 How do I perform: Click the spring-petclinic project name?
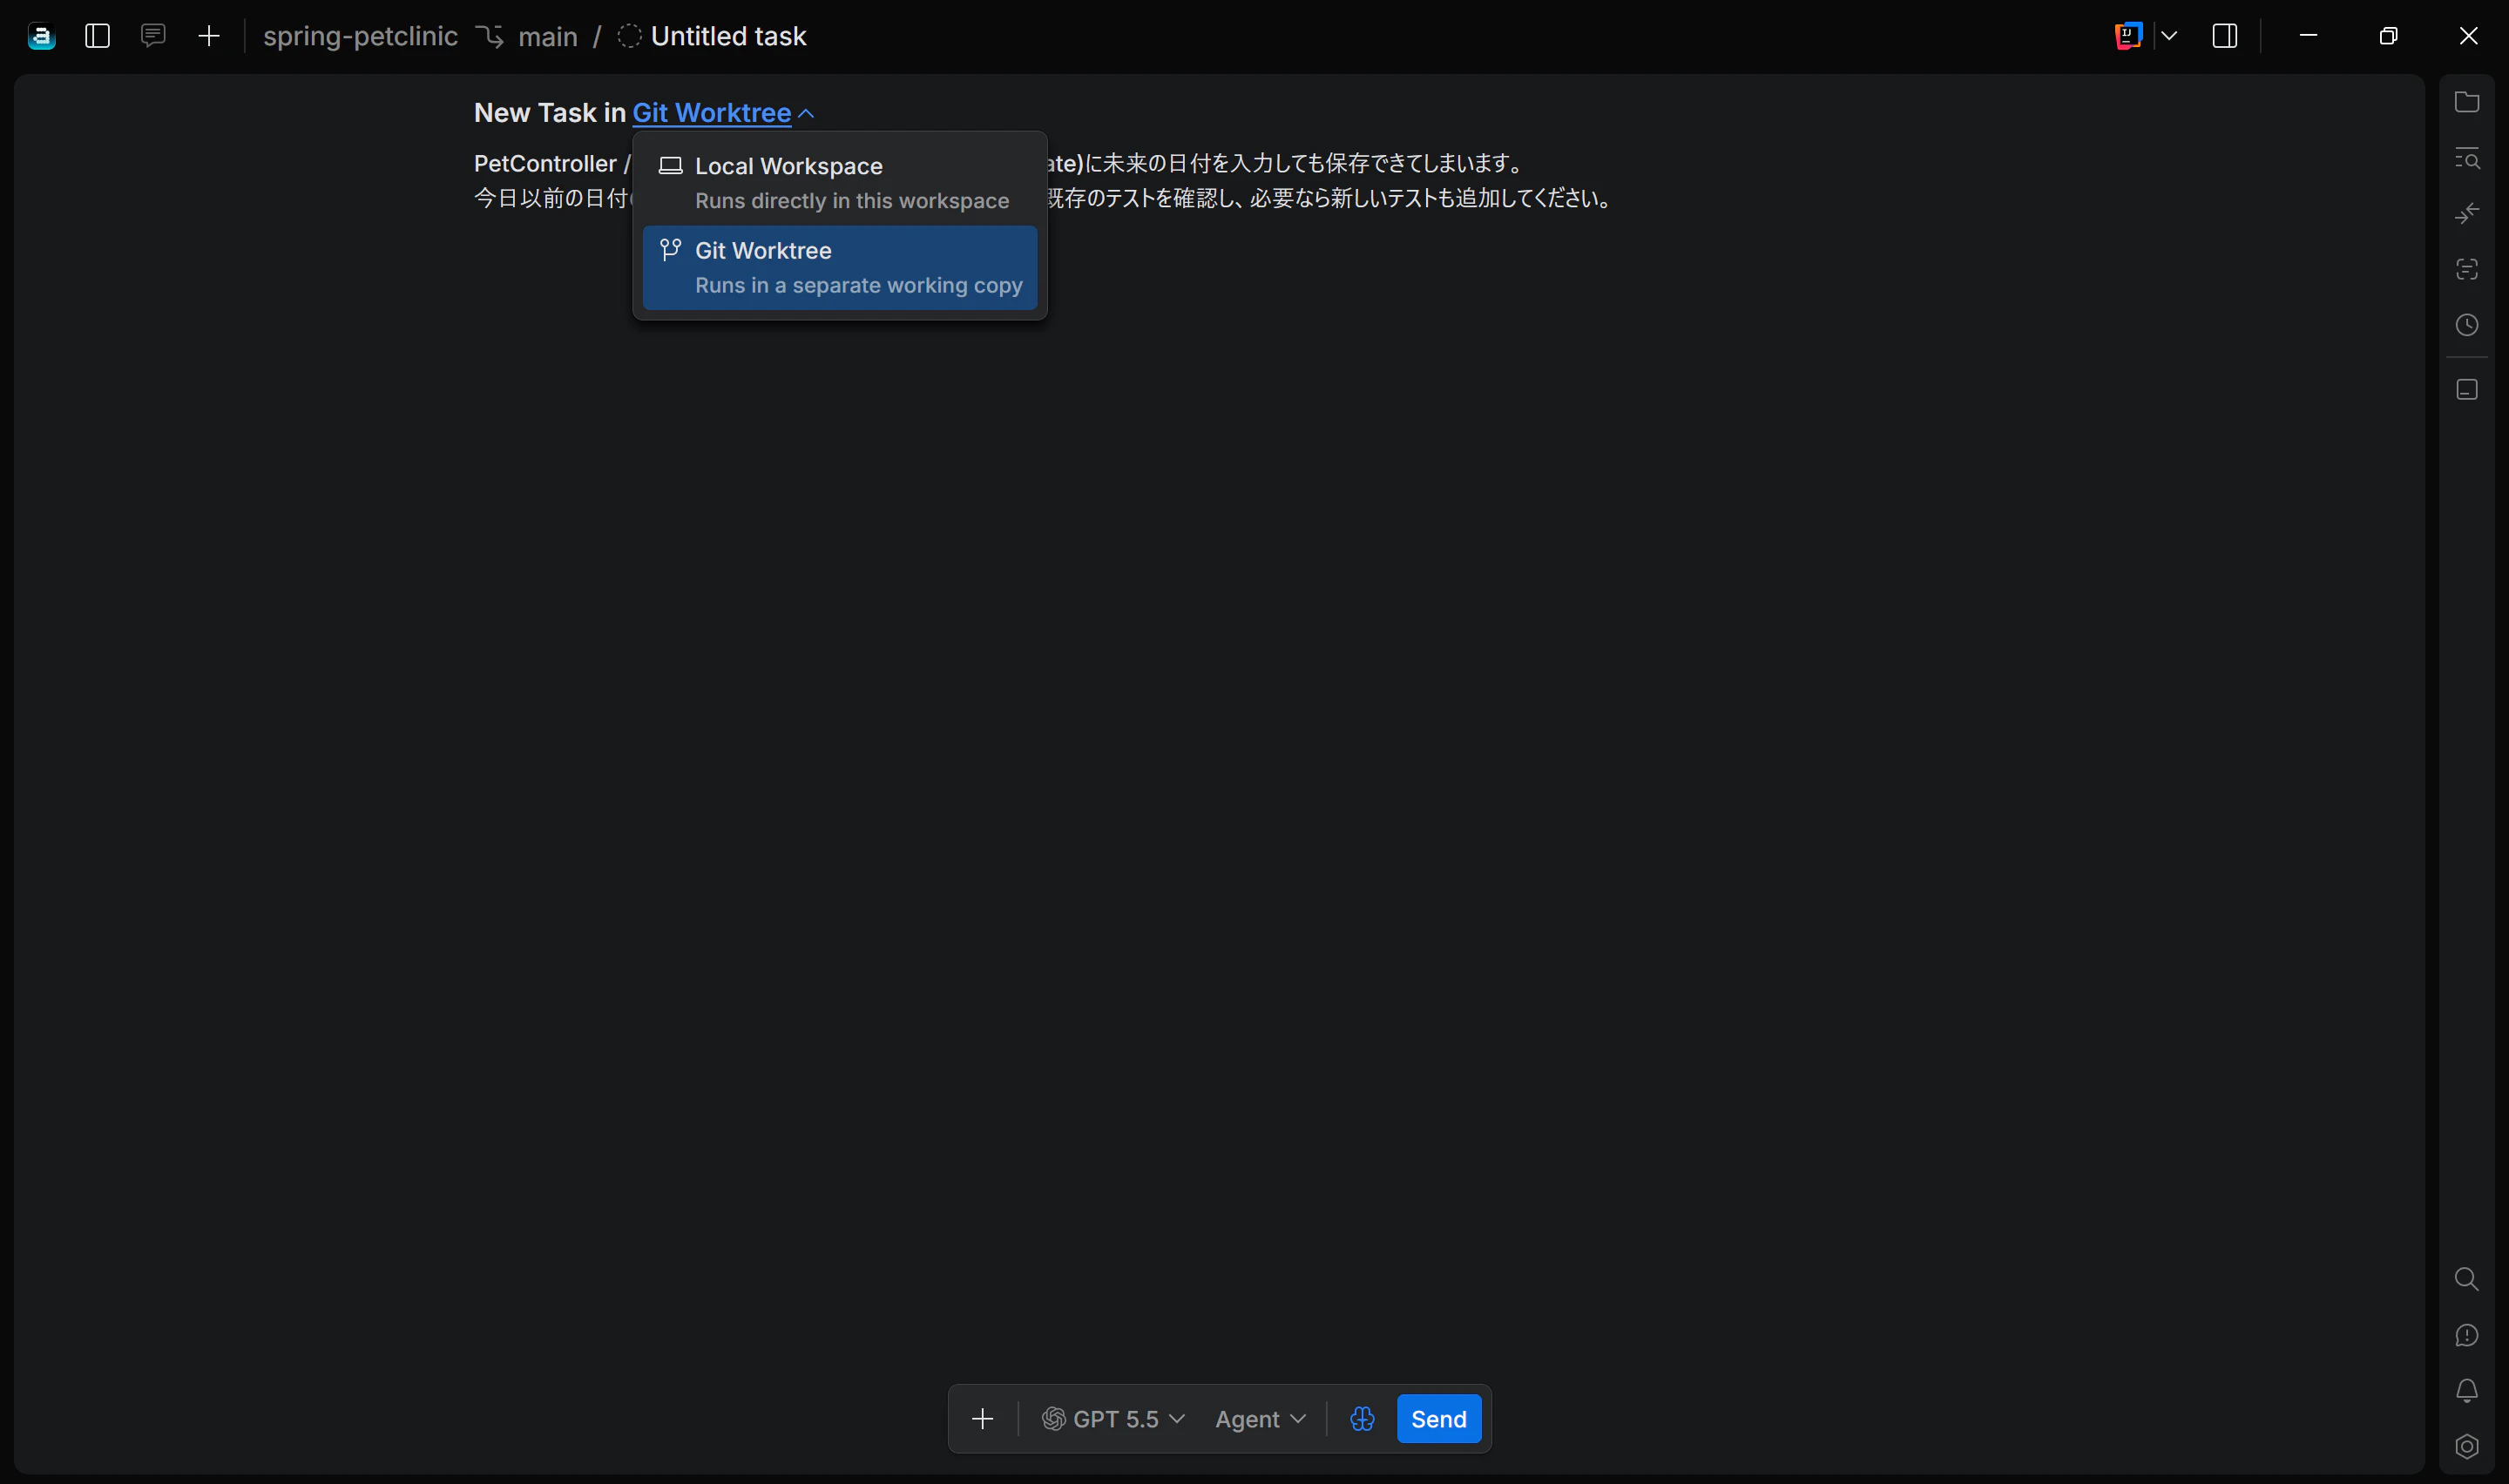click(360, 37)
